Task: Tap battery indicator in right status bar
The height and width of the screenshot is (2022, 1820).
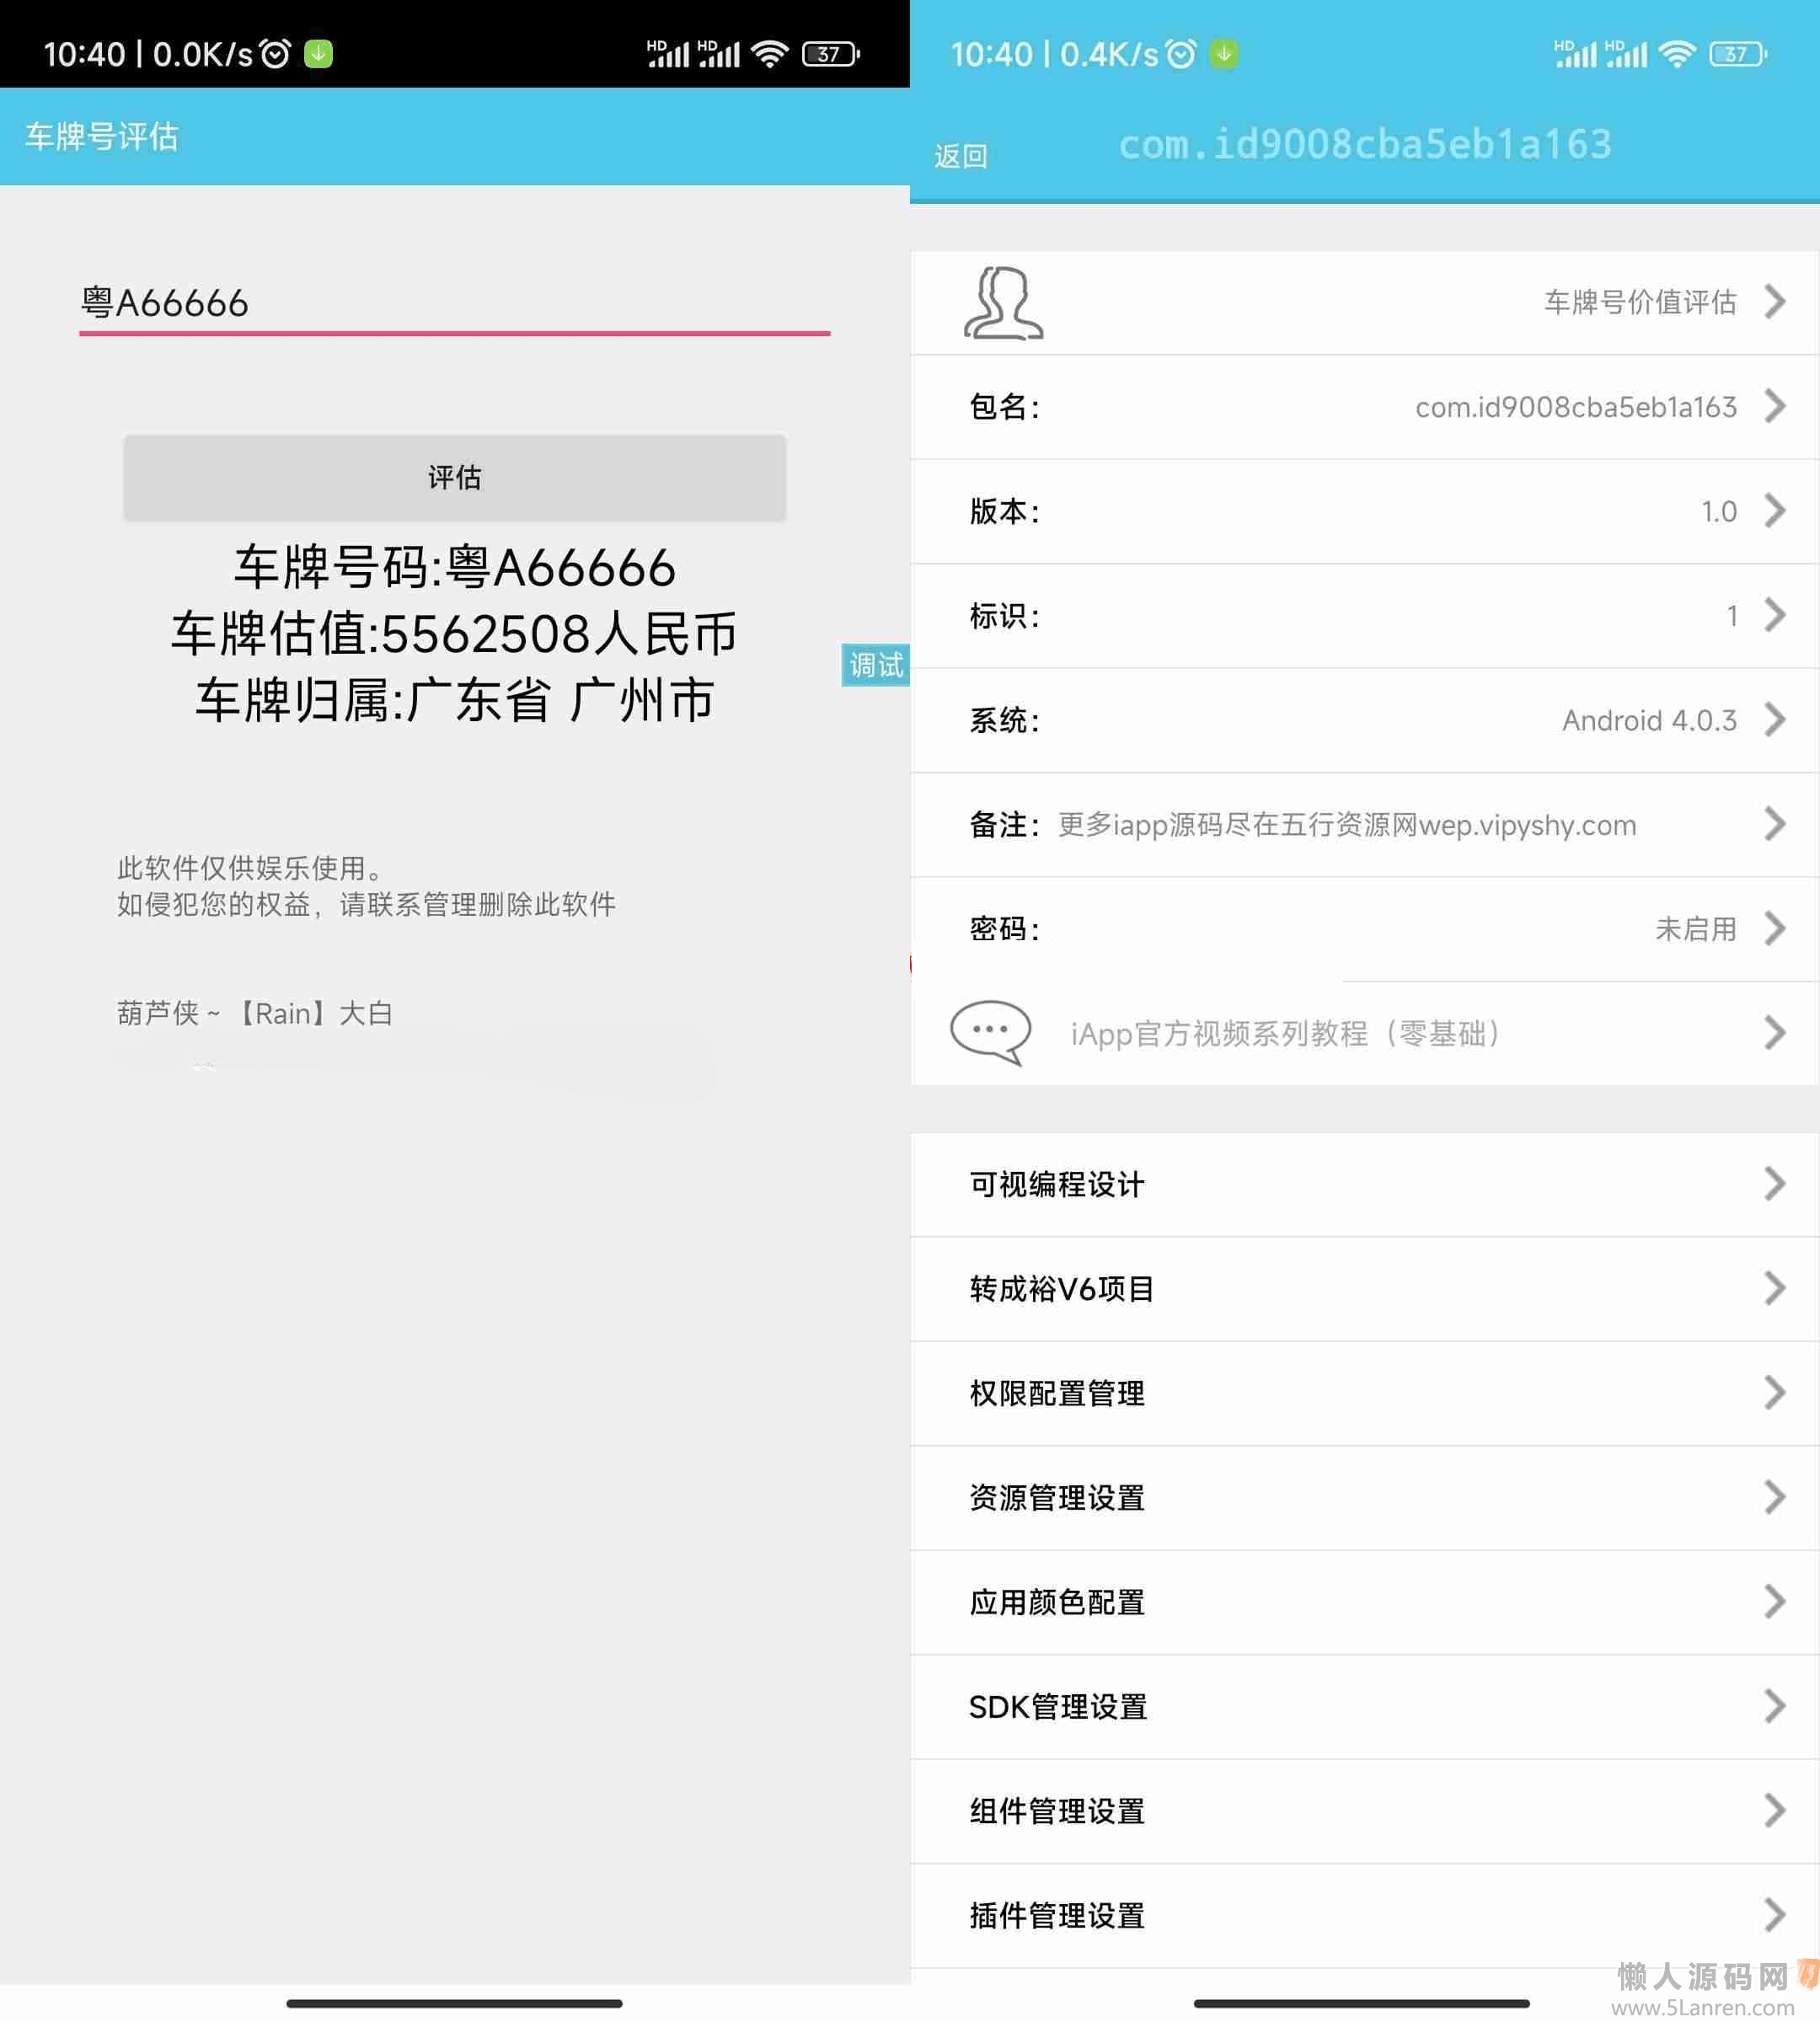Action: 1738,54
